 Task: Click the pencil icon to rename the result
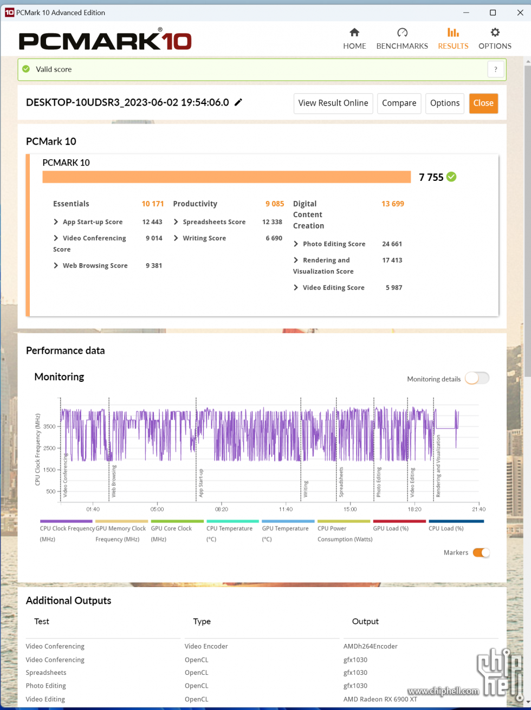point(238,102)
